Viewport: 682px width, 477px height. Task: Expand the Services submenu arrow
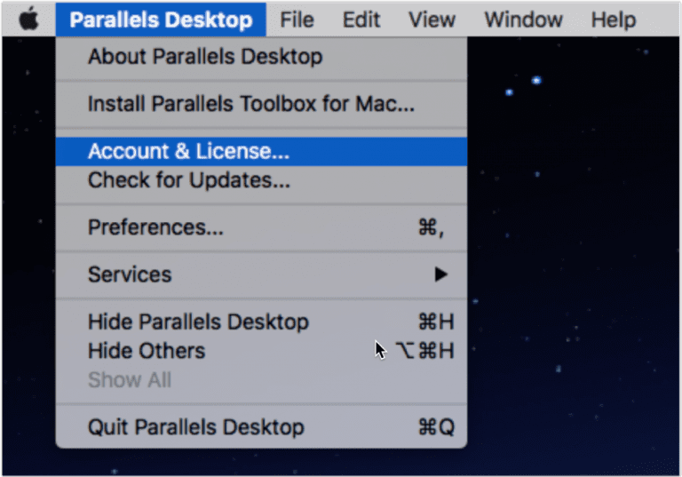coord(440,274)
